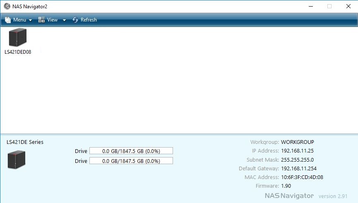Close the NAS Navigator2 window

348,6
